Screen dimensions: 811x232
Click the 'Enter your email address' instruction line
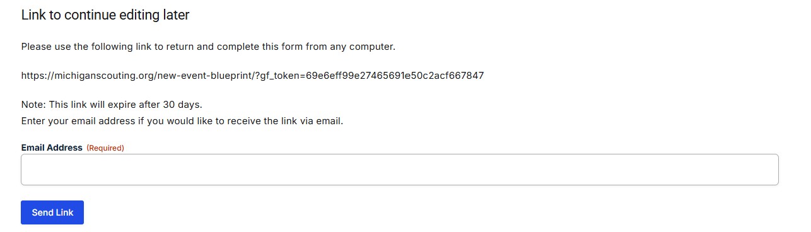pyautogui.click(x=182, y=121)
